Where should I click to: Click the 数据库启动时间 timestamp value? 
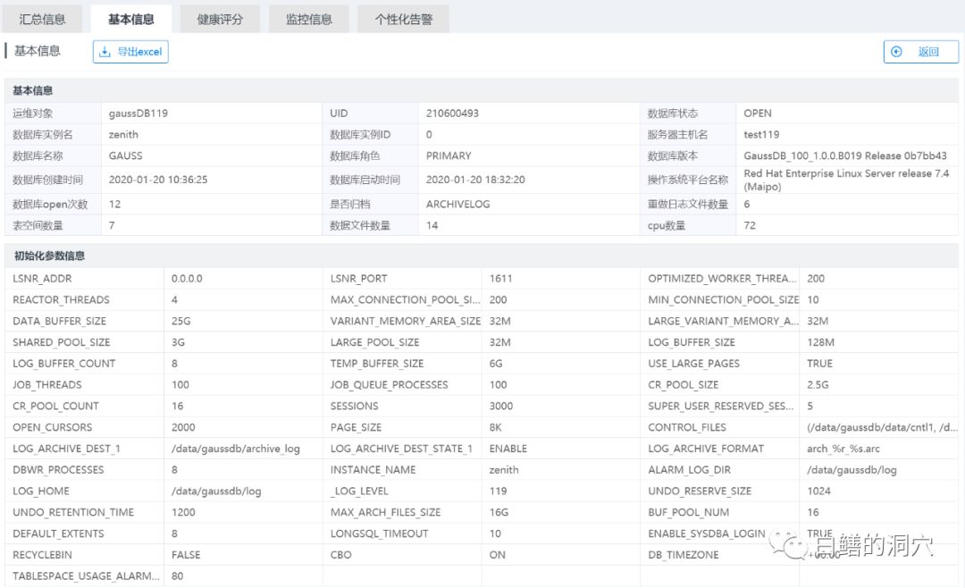click(475, 180)
